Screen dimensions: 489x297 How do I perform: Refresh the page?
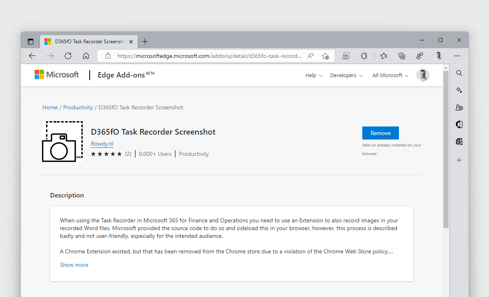[x=68, y=56]
